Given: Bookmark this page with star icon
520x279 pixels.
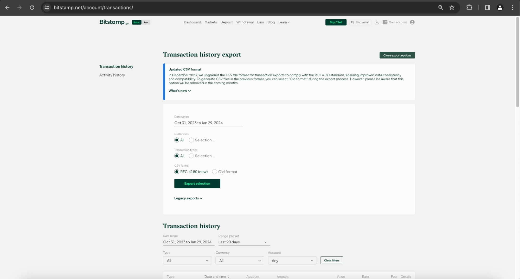Looking at the screenshot, I should pyautogui.click(x=452, y=8).
